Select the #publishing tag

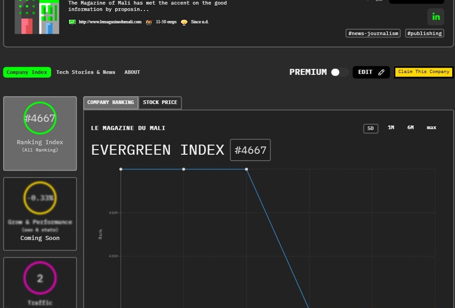click(x=424, y=33)
